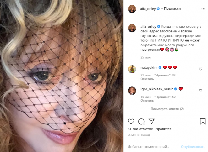Viewport: 208px width, 152px height.
Task: Like natayakim's comment heart
Action: click(200, 69)
